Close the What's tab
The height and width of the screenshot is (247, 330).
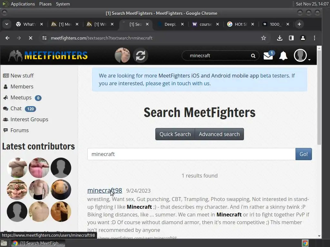click(42, 24)
